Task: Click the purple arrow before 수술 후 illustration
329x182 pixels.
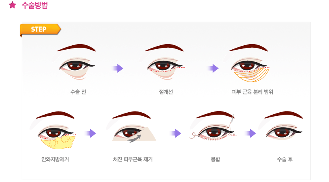Action: pos(251,134)
